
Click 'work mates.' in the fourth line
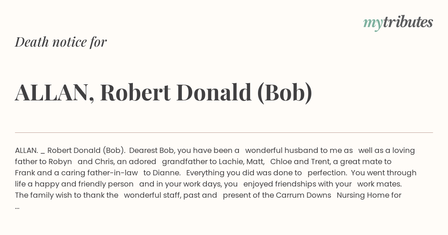380,184
